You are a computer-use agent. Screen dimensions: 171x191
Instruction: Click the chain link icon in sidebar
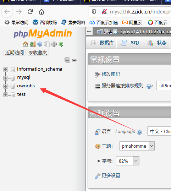tap(74, 60)
